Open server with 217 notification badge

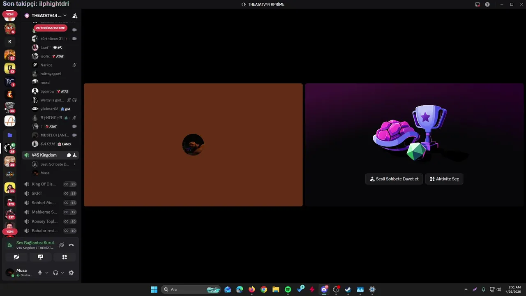coord(10,214)
